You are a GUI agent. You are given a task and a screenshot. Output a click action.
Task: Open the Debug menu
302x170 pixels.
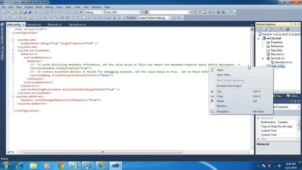click(x=49, y=7)
